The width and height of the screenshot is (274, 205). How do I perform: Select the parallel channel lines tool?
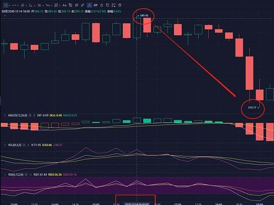(22, 5)
